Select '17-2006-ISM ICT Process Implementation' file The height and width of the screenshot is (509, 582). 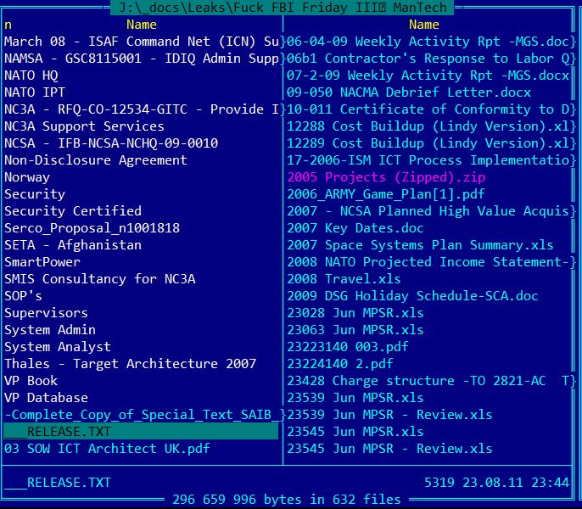tap(428, 160)
